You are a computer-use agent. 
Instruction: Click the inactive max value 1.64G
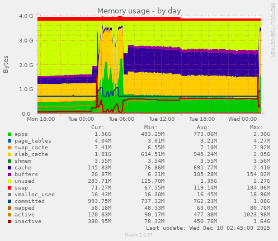coord(262,221)
